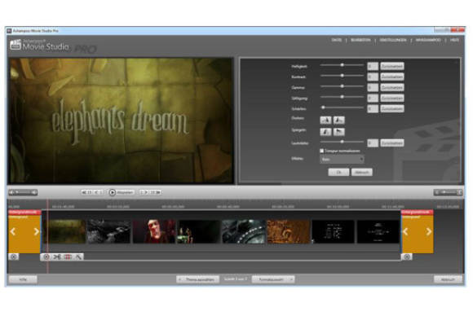
Task: Click the second rotate icon in the Drehen row
Action: 338,121
